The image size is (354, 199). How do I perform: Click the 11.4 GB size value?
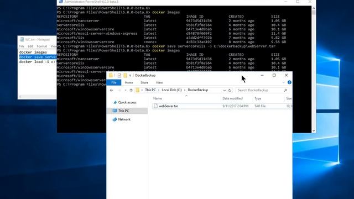pyautogui.click(x=278, y=33)
